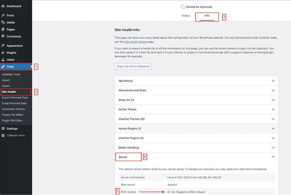The image size is (291, 195).
Task: Click the Apache web server value
Action: (x=172, y=184)
